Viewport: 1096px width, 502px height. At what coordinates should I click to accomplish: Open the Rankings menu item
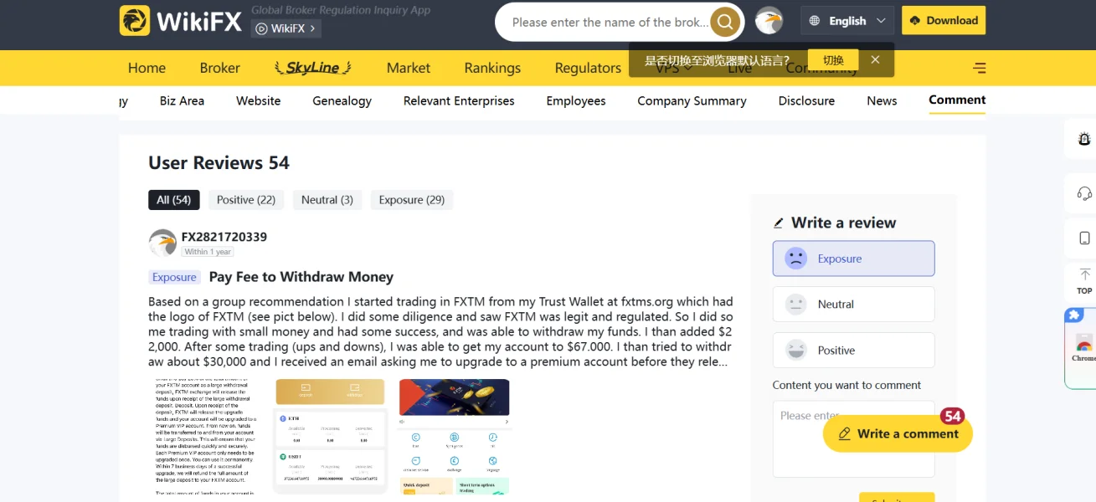tap(492, 68)
